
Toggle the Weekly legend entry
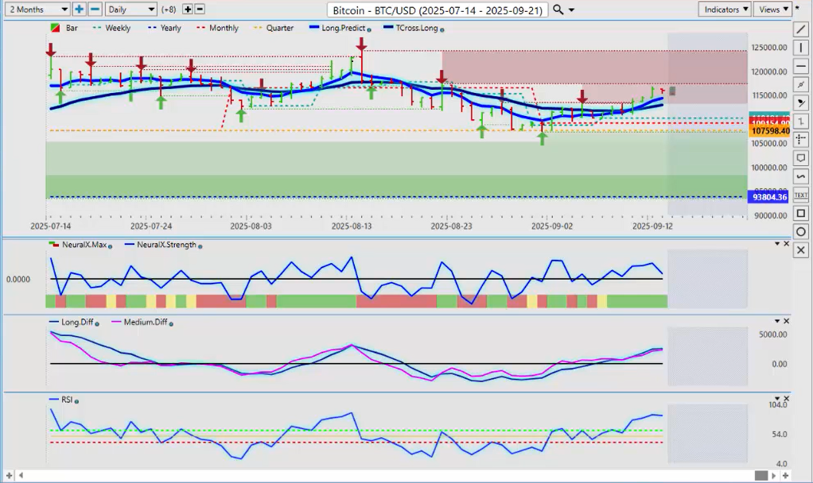pyautogui.click(x=111, y=28)
